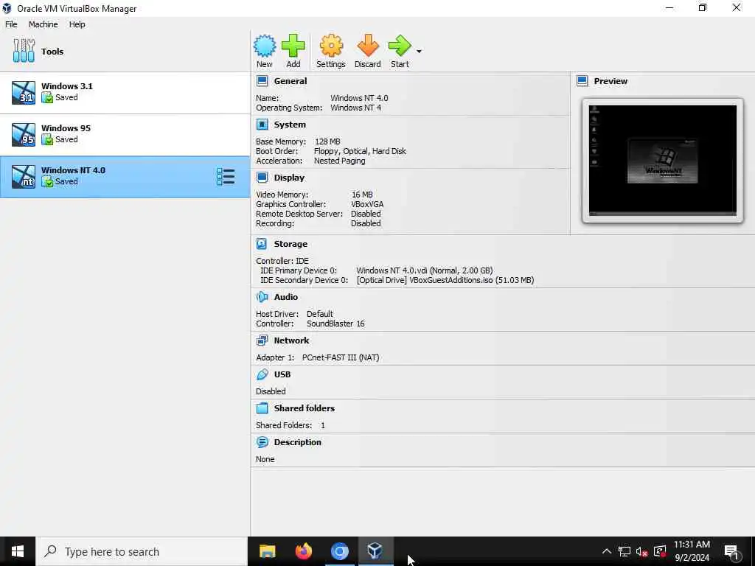The height and width of the screenshot is (566, 755).
Task: Click the VirtualBox taskbar icon
Action: pos(375,551)
